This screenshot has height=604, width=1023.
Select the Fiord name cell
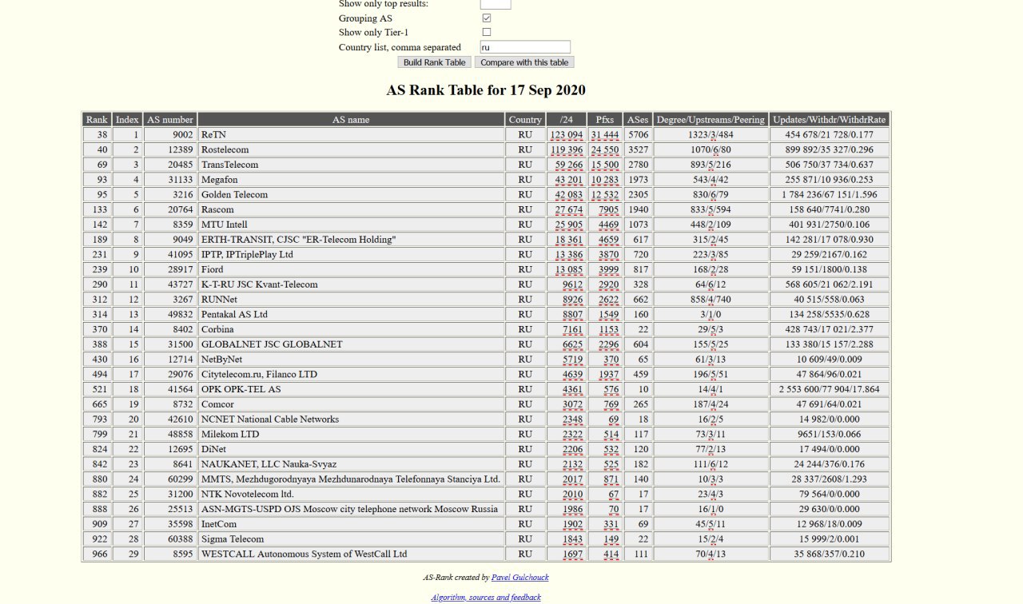[352, 269]
